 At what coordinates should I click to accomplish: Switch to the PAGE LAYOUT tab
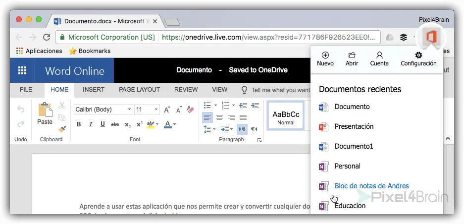tap(139, 90)
